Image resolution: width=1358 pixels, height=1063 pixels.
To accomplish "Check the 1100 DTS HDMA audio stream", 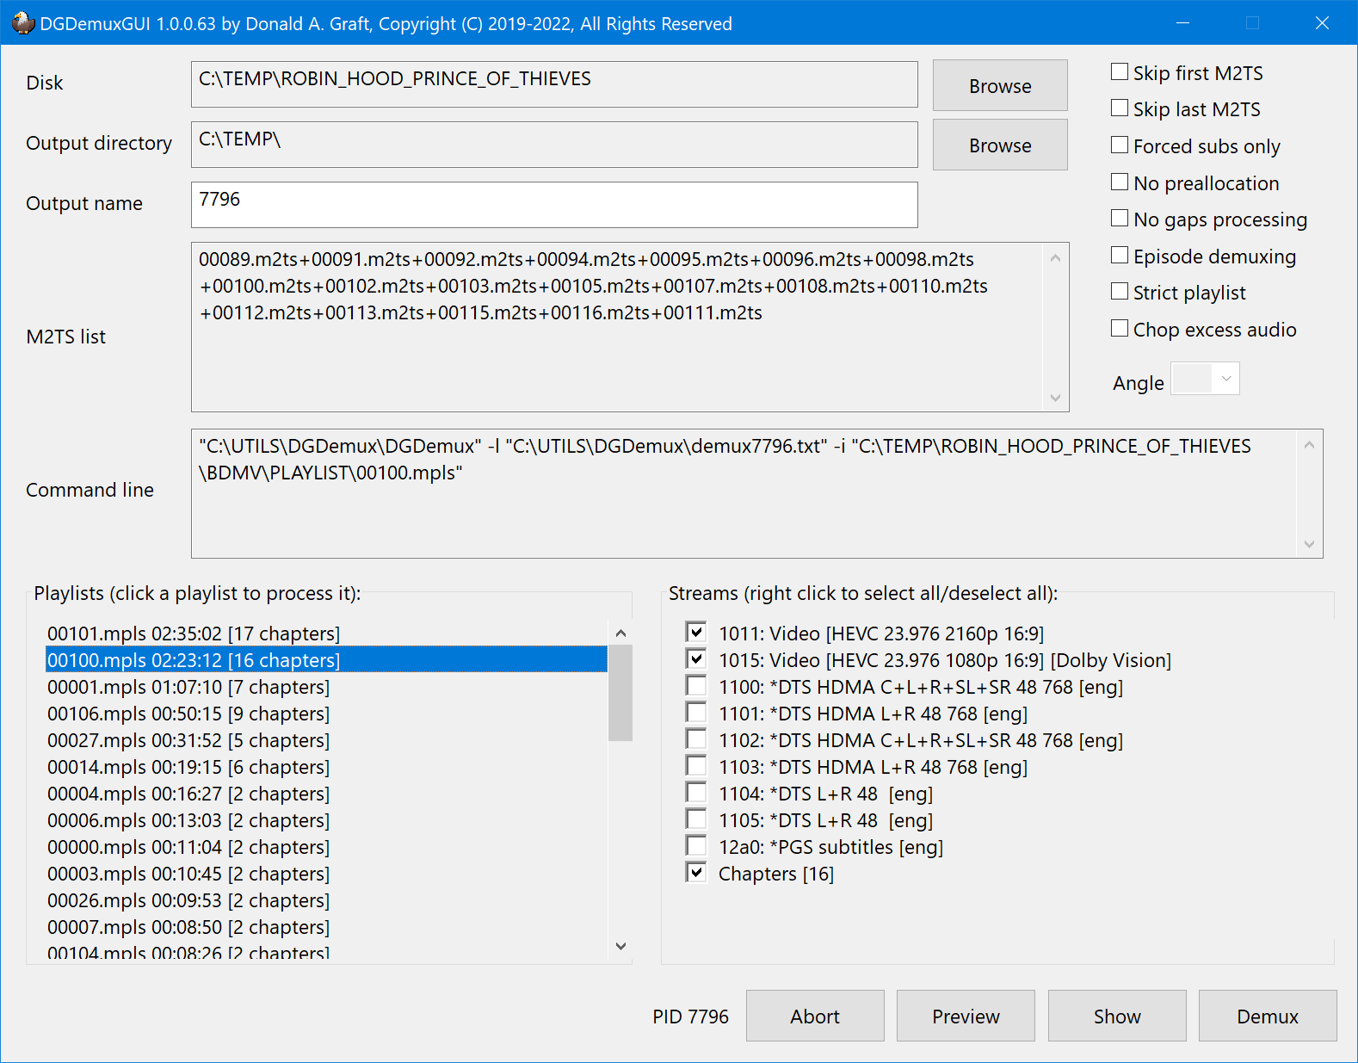I will point(696,686).
